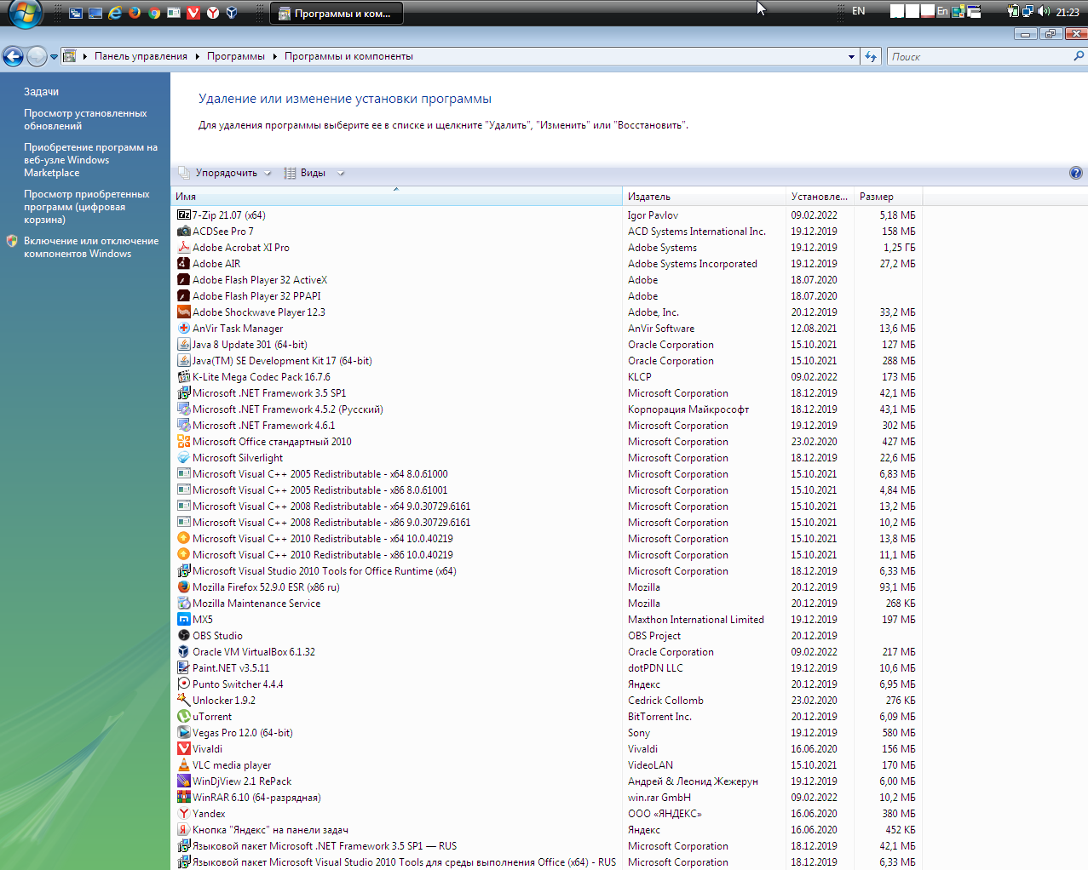The height and width of the screenshot is (870, 1088).
Task: Click the Microsoft Silverlight icon
Action: click(x=183, y=458)
